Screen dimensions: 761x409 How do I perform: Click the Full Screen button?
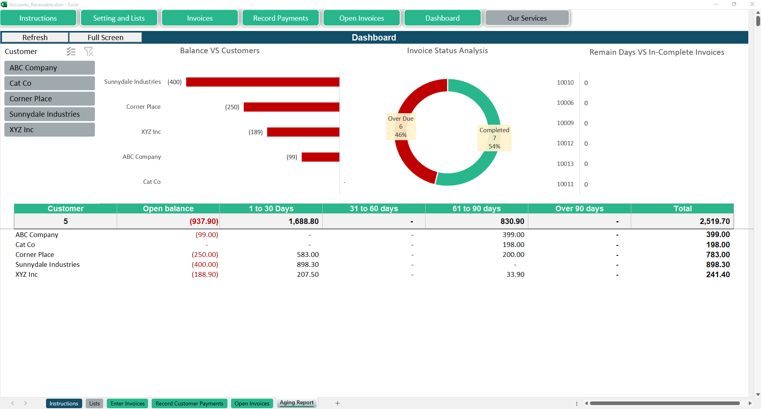pos(105,37)
